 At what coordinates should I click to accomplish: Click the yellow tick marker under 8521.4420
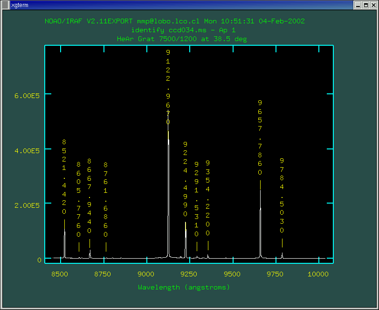point(64,225)
